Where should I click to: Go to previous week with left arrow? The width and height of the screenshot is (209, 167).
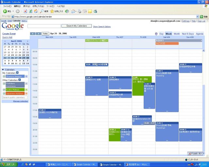pos(33,34)
